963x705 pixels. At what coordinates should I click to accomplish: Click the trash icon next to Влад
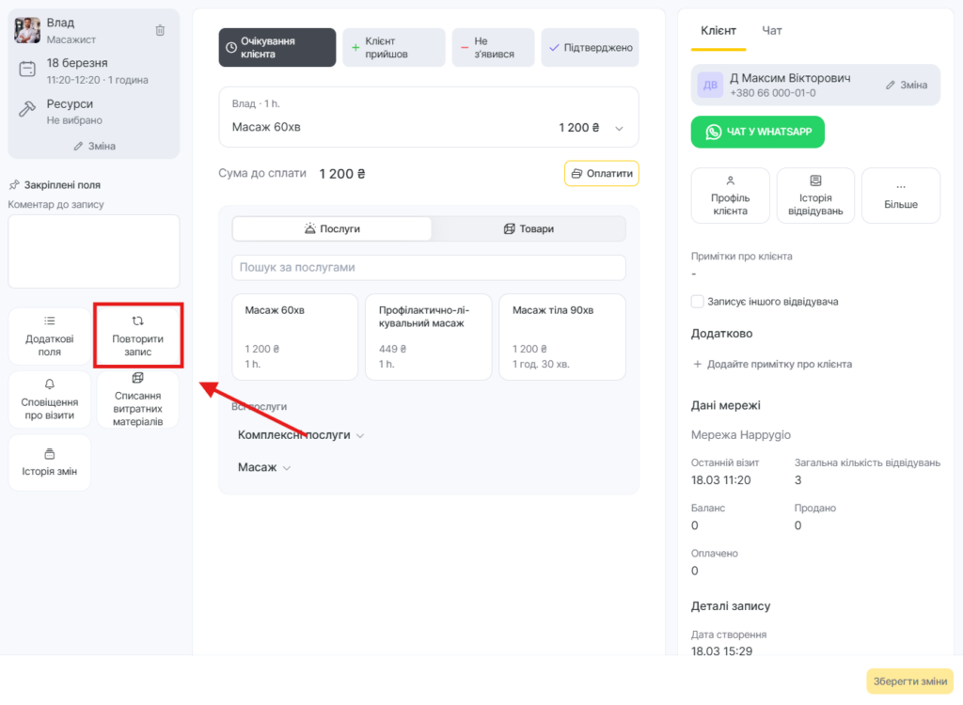pos(160,30)
